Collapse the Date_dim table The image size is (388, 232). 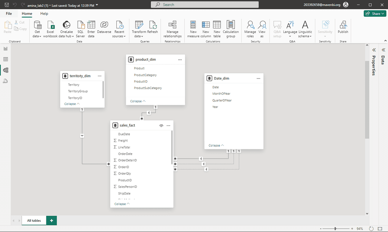click(x=216, y=146)
